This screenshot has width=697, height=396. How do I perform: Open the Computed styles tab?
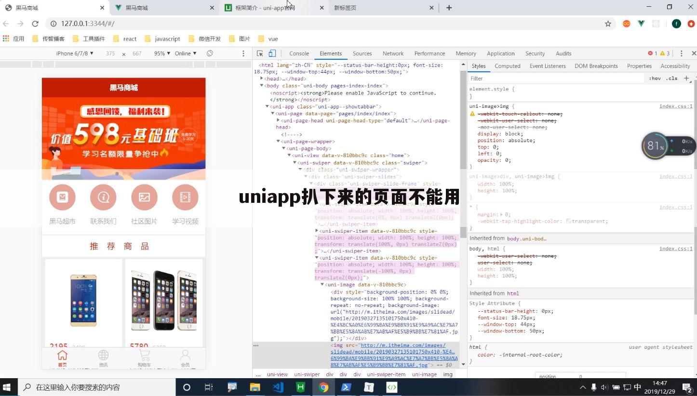pyautogui.click(x=507, y=66)
